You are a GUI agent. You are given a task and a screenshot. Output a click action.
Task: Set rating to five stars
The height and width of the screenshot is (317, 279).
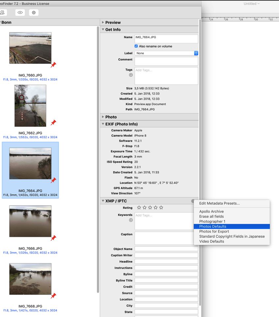pos(161,208)
